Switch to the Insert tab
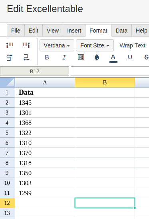149x219 pixels. [x=74, y=31]
